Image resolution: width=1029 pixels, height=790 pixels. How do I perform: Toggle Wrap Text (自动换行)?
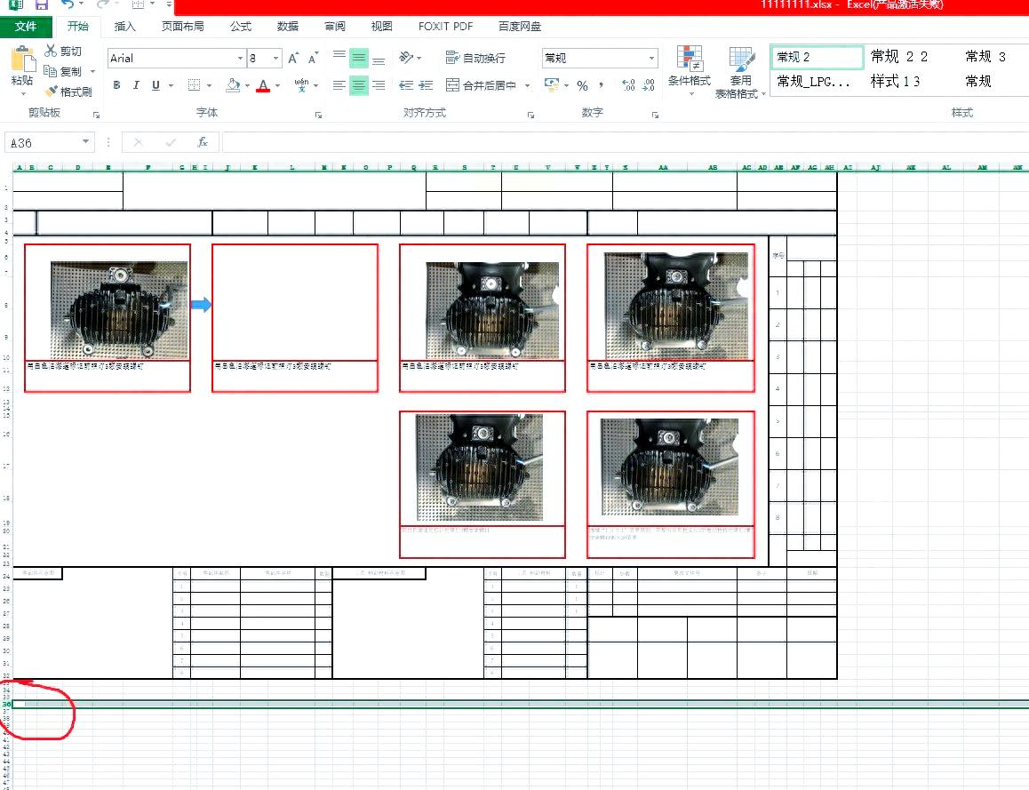(475, 58)
